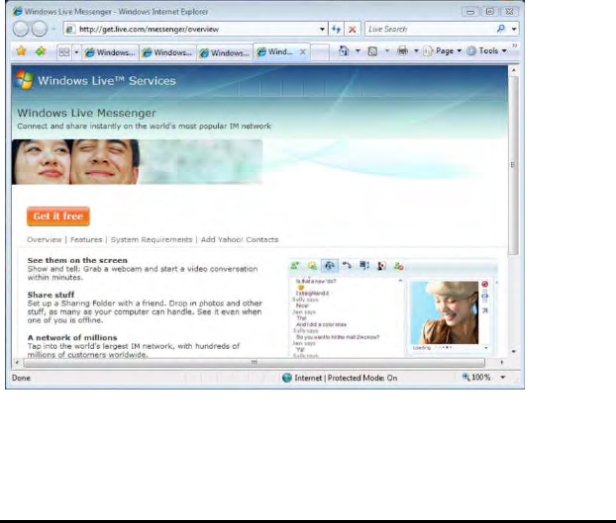
Task: Click the Get it free button
Action: click(x=58, y=217)
